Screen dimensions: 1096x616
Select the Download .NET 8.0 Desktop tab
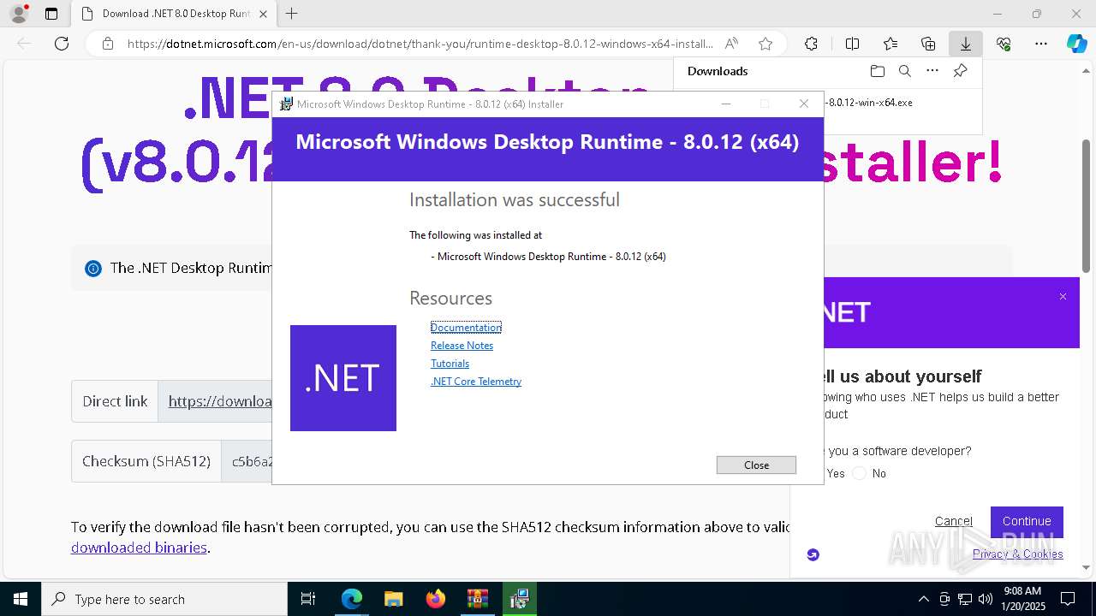[x=174, y=14]
